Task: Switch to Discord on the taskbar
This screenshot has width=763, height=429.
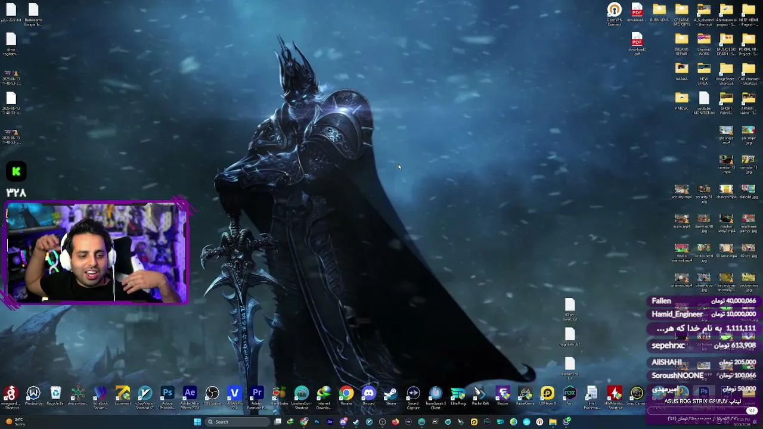Action: coord(343,422)
